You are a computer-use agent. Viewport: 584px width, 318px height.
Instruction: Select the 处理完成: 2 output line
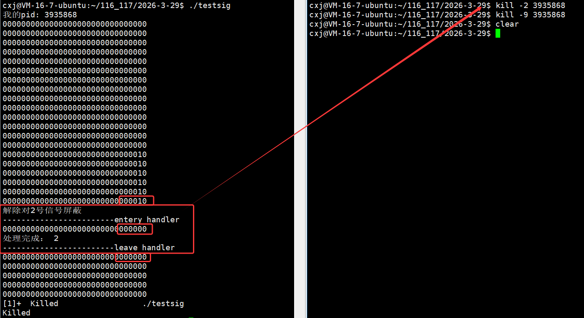pyautogui.click(x=30, y=238)
